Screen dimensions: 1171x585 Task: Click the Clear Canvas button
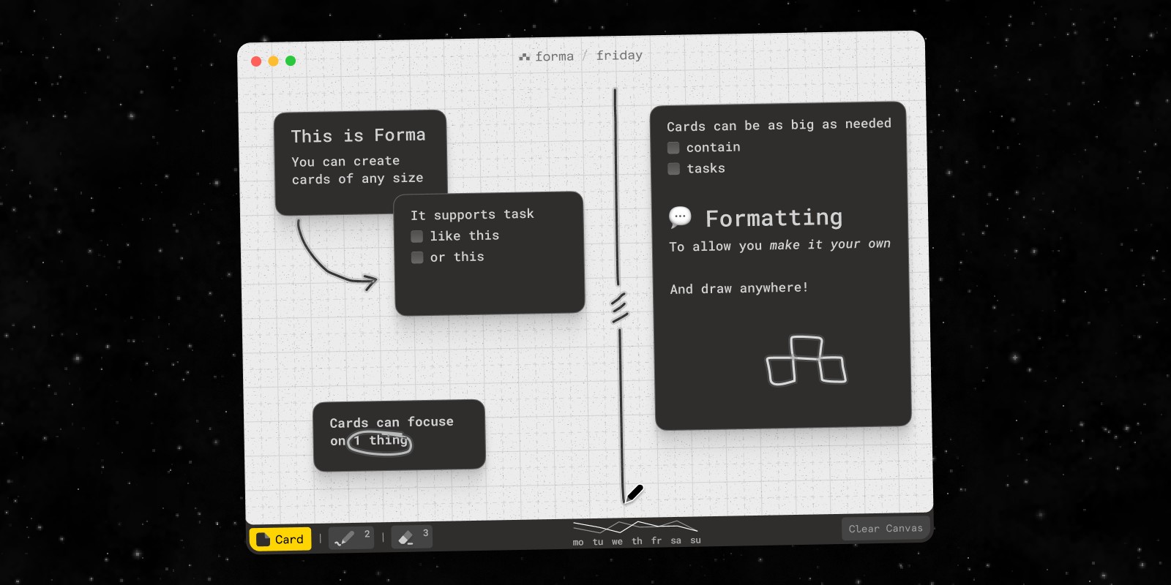coord(886,528)
